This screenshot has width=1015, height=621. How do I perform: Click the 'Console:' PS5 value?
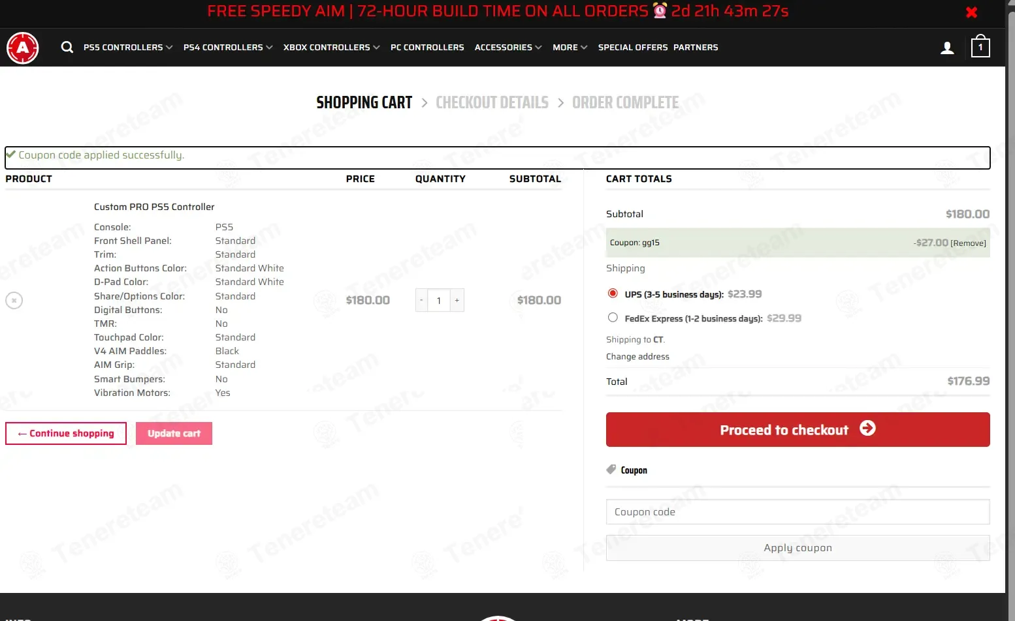point(224,227)
